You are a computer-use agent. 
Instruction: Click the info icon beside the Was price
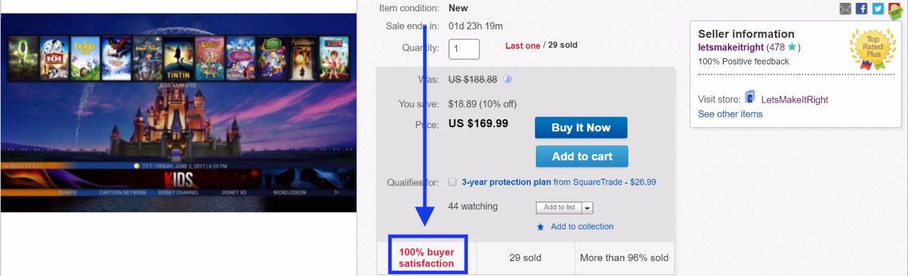click(507, 79)
